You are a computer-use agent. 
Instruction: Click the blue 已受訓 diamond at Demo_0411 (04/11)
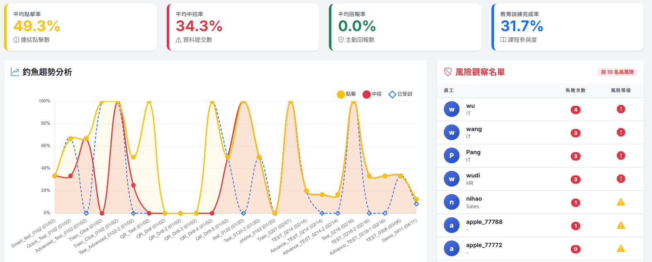pyautogui.click(x=416, y=204)
